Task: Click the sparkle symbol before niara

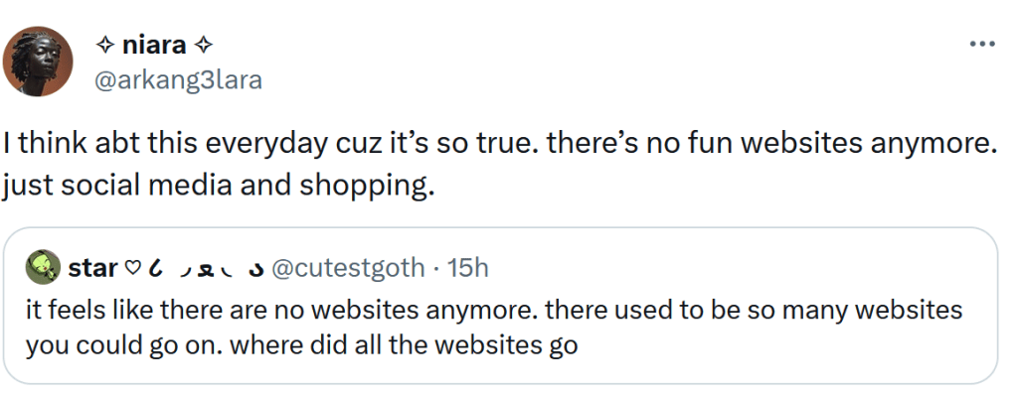Action: click(102, 46)
